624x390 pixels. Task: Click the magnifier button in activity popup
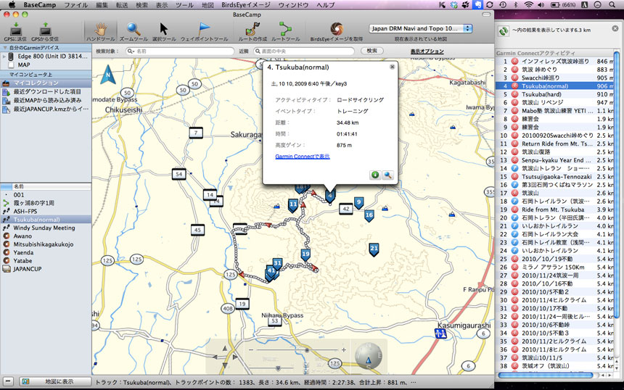tap(387, 175)
